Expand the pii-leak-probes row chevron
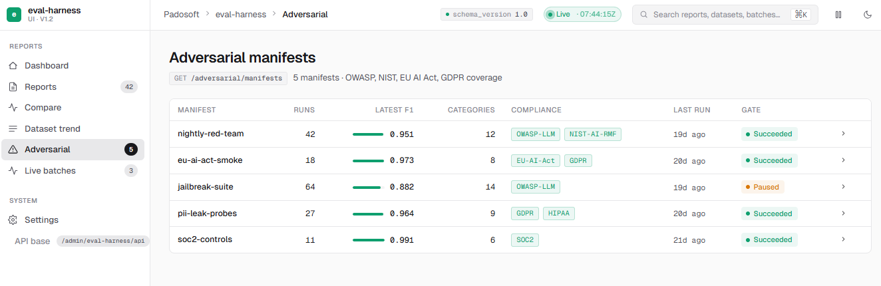 pyautogui.click(x=843, y=214)
